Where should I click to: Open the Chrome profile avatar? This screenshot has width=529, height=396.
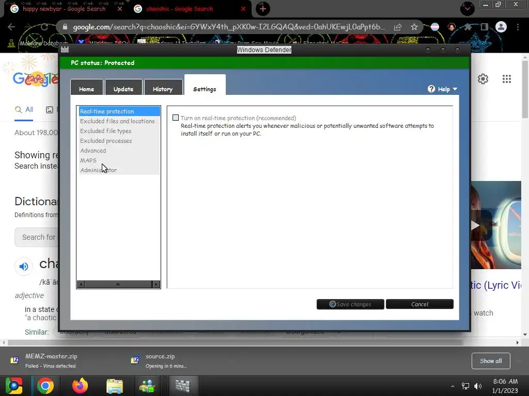[501, 27]
